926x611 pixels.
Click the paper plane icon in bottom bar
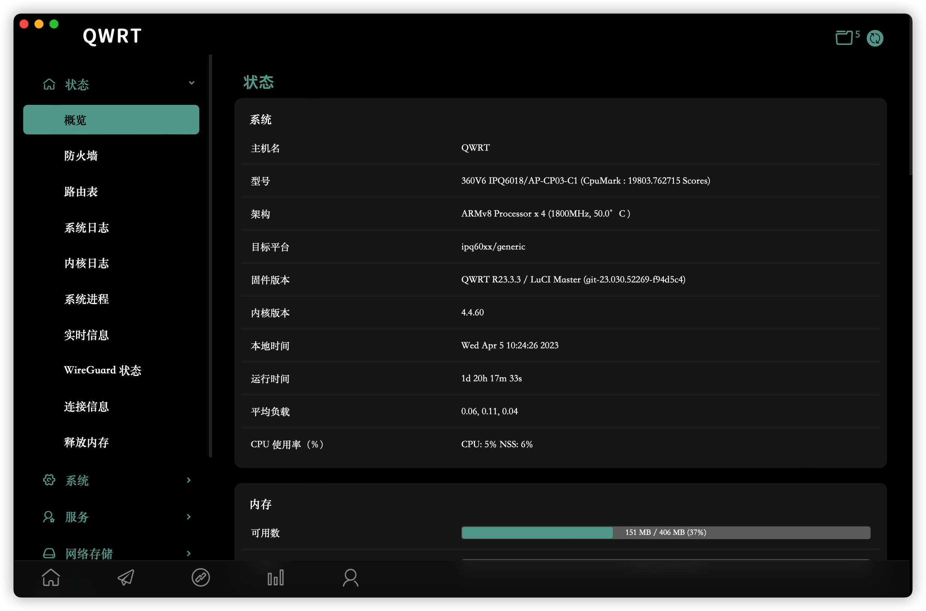click(126, 577)
